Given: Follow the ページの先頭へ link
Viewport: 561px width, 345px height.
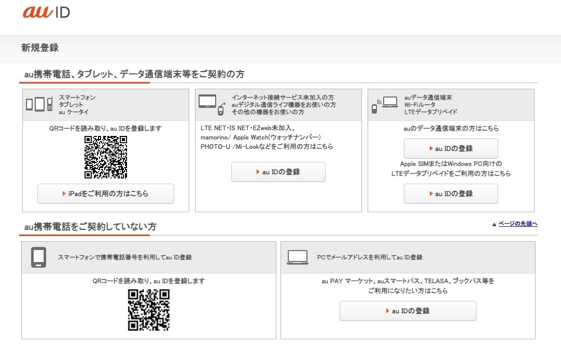Looking at the screenshot, I should coord(518,224).
